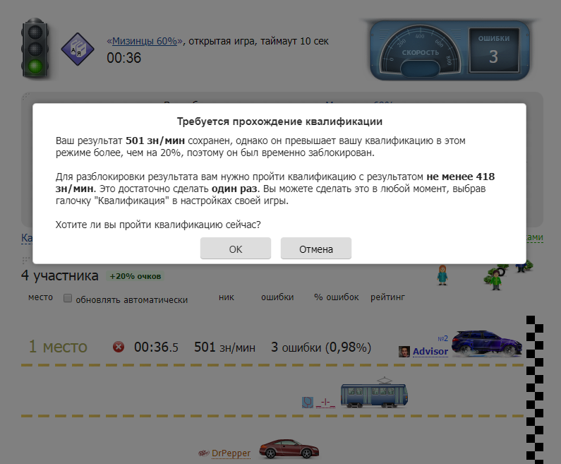Toggle the обновлять автоматически checkbox
This screenshot has width=561, height=464.
(68, 298)
